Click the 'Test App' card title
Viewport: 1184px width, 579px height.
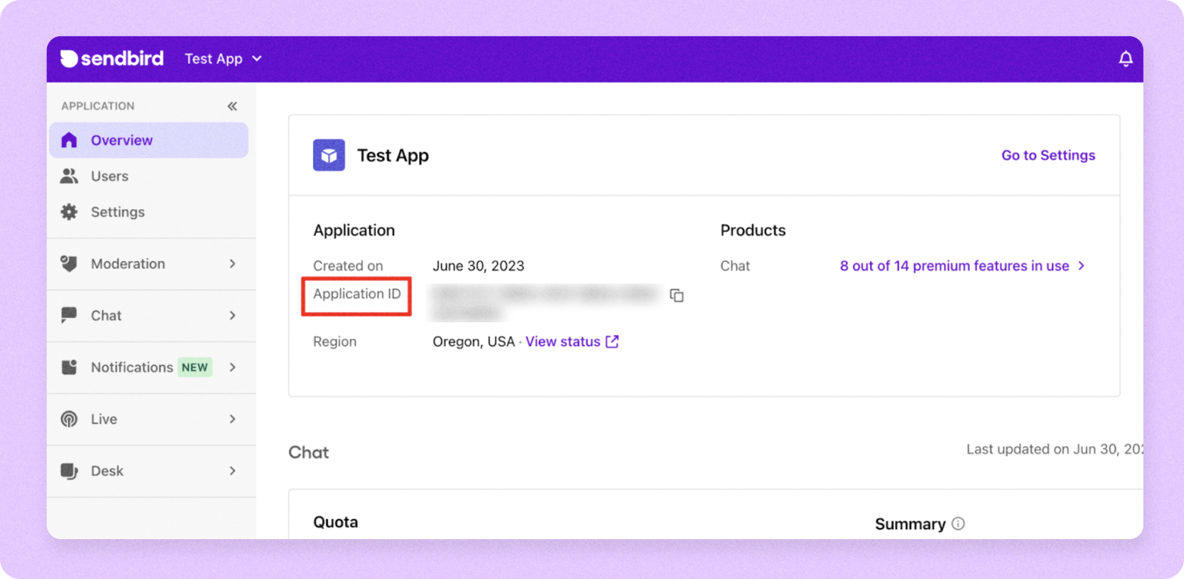(393, 155)
